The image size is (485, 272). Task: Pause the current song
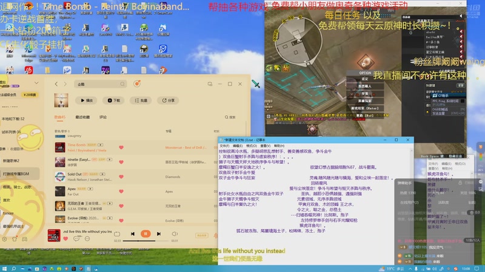pyautogui.click(x=145, y=234)
